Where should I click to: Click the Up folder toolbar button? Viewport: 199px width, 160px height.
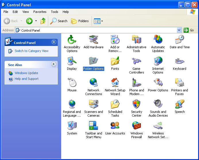(43, 21)
